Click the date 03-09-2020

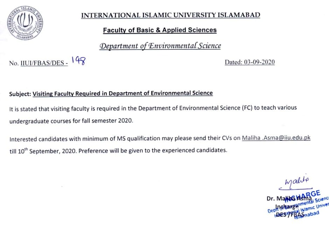tap(259, 62)
